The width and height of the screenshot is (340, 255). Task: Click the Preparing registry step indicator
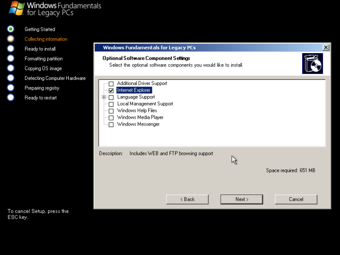tap(11, 88)
